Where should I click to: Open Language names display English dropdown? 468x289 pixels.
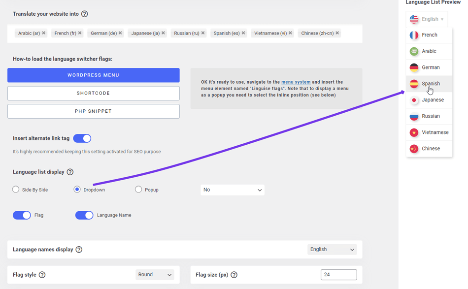pyautogui.click(x=332, y=249)
